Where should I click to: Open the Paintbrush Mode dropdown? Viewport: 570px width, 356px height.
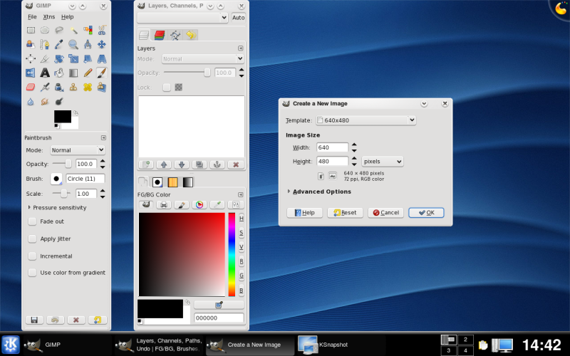point(78,150)
